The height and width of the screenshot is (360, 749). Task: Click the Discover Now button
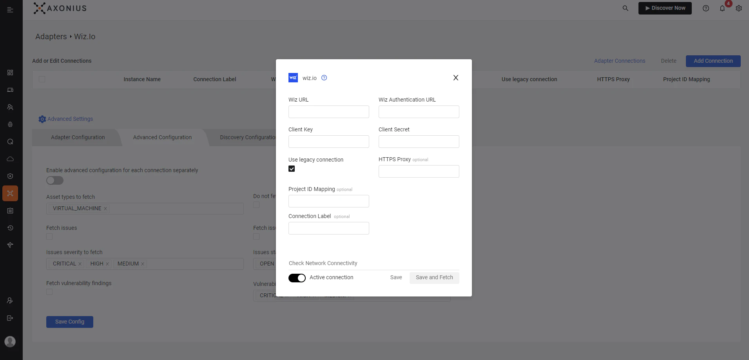[665, 8]
